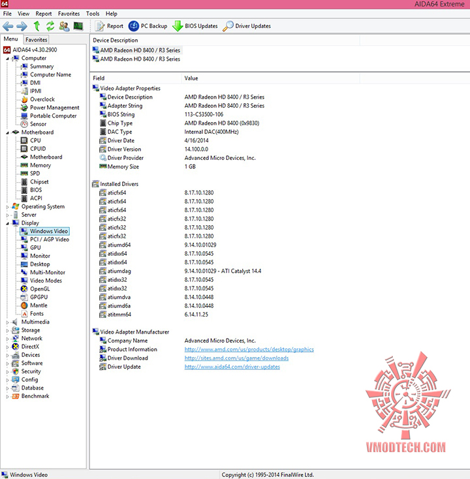Select the Config icon
Image resolution: width=470 pixels, height=479 pixels.
click(16, 380)
